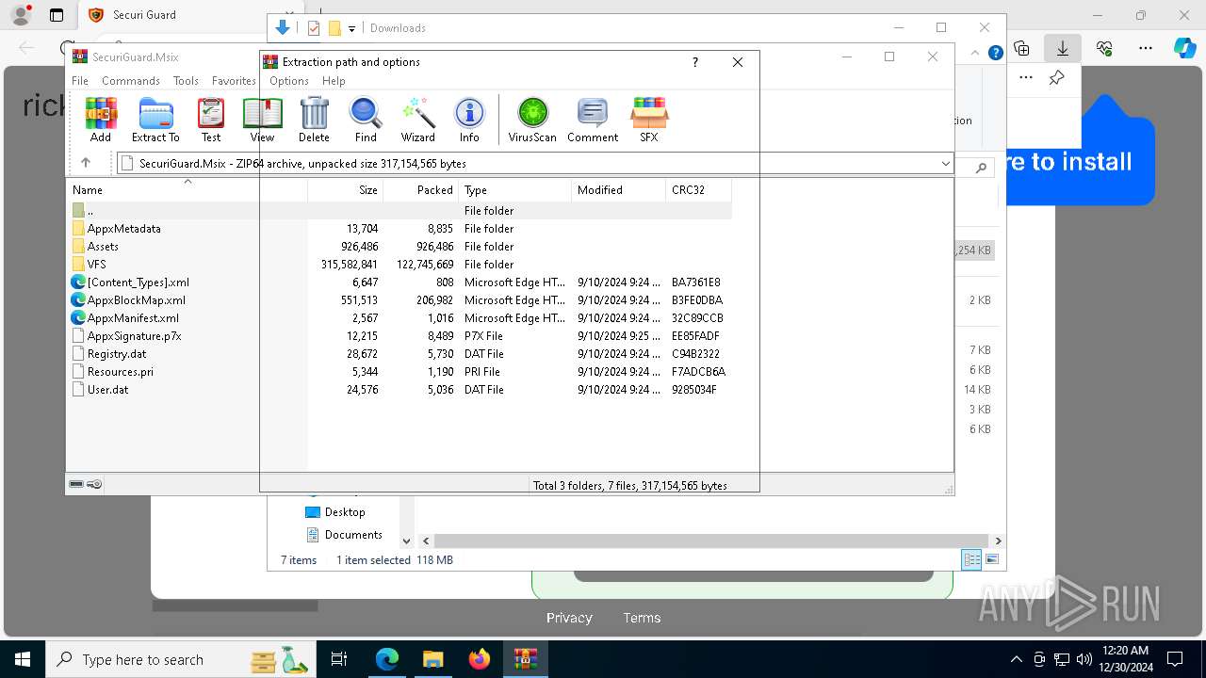
Task: Open the Edge downloads button
Action: click(x=1063, y=48)
